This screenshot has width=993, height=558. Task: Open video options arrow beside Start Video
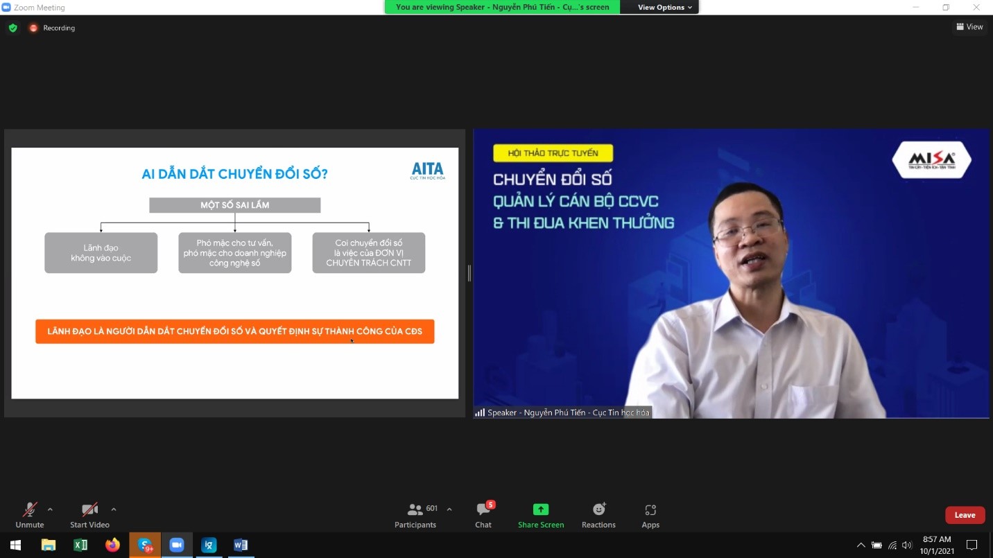114,509
